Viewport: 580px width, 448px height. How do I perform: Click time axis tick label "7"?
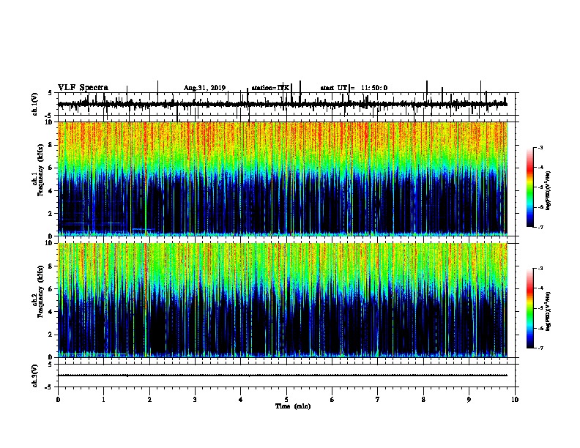378,400
